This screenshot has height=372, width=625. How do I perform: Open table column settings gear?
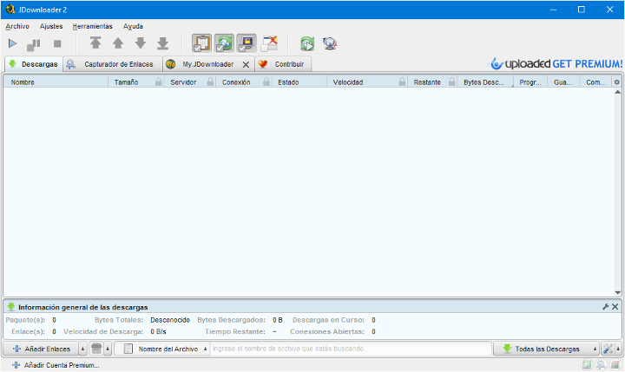coord(616,82)
